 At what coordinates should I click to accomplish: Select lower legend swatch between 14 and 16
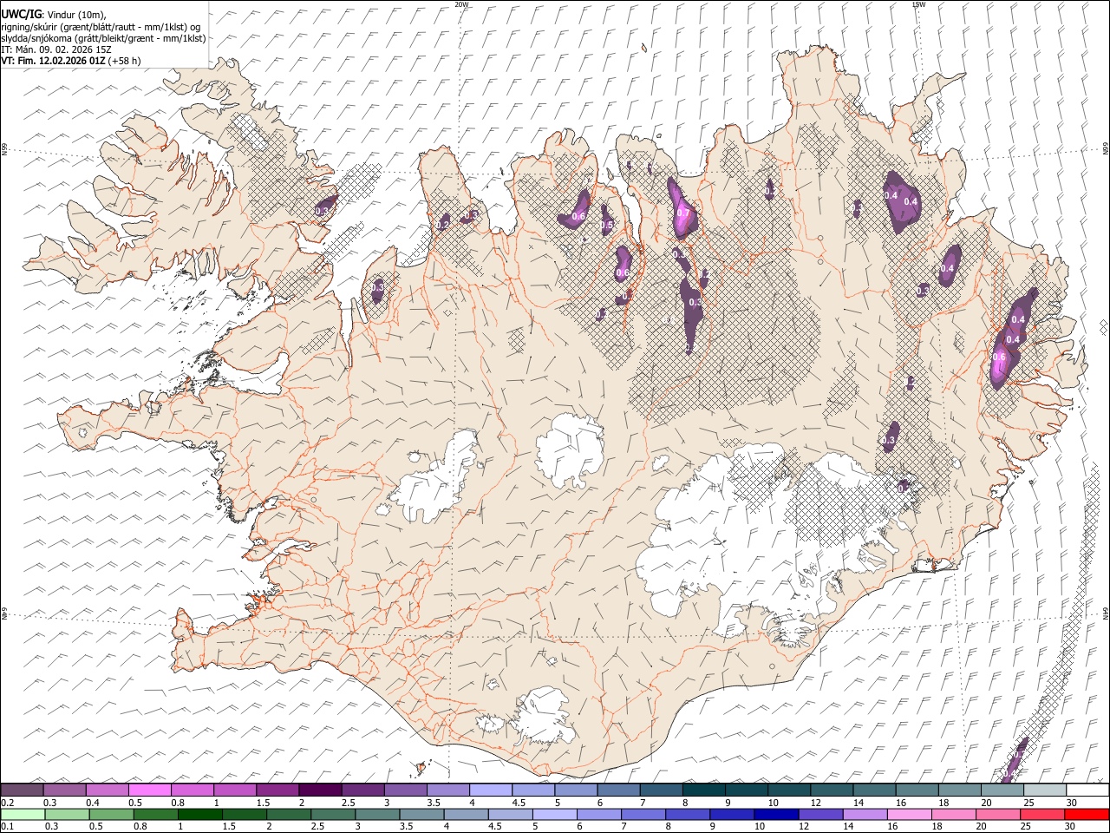pyautogui.click(x=865, y=814)
